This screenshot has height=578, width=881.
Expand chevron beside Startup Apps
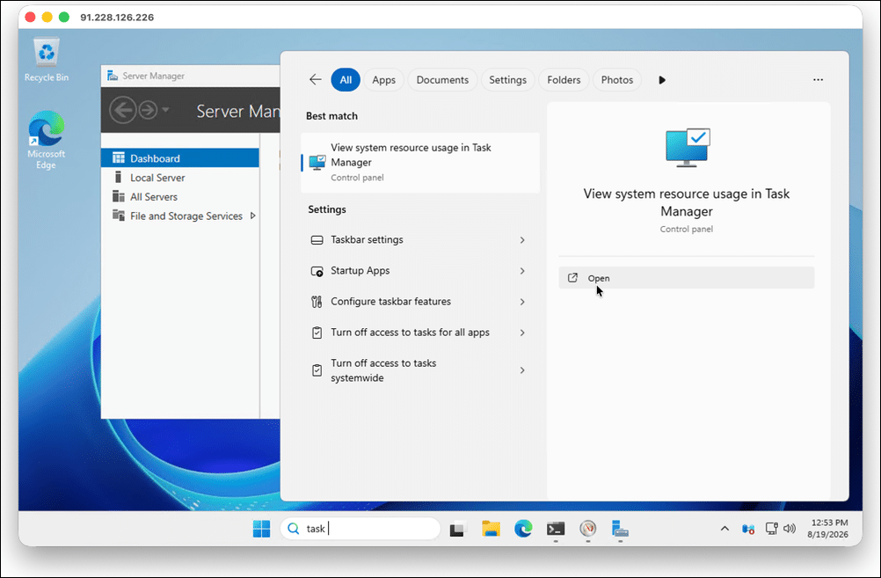click(x=522, y=271)
